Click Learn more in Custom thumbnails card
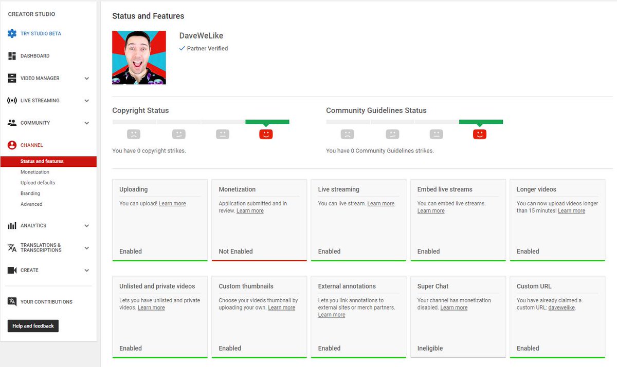617x367 pixels. tap(281, 308)
